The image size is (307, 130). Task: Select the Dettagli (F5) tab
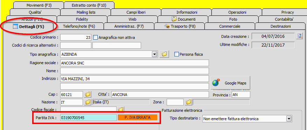pos(28,26)
